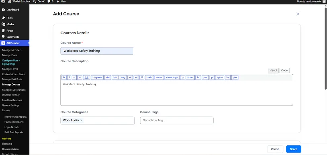This screenshot has width=327, height=155.
Task: Close the Add Course panel with X
Action: [298, 14]
